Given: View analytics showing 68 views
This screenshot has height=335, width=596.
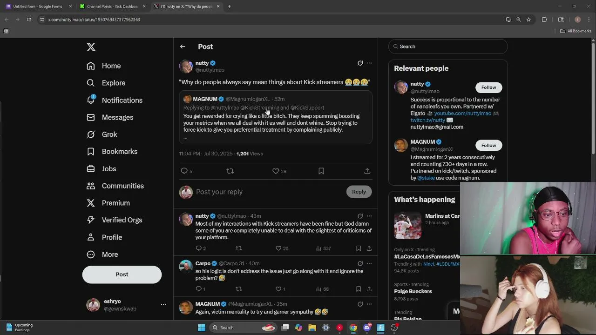Looking at the screenshot, I should pos(322,289).
